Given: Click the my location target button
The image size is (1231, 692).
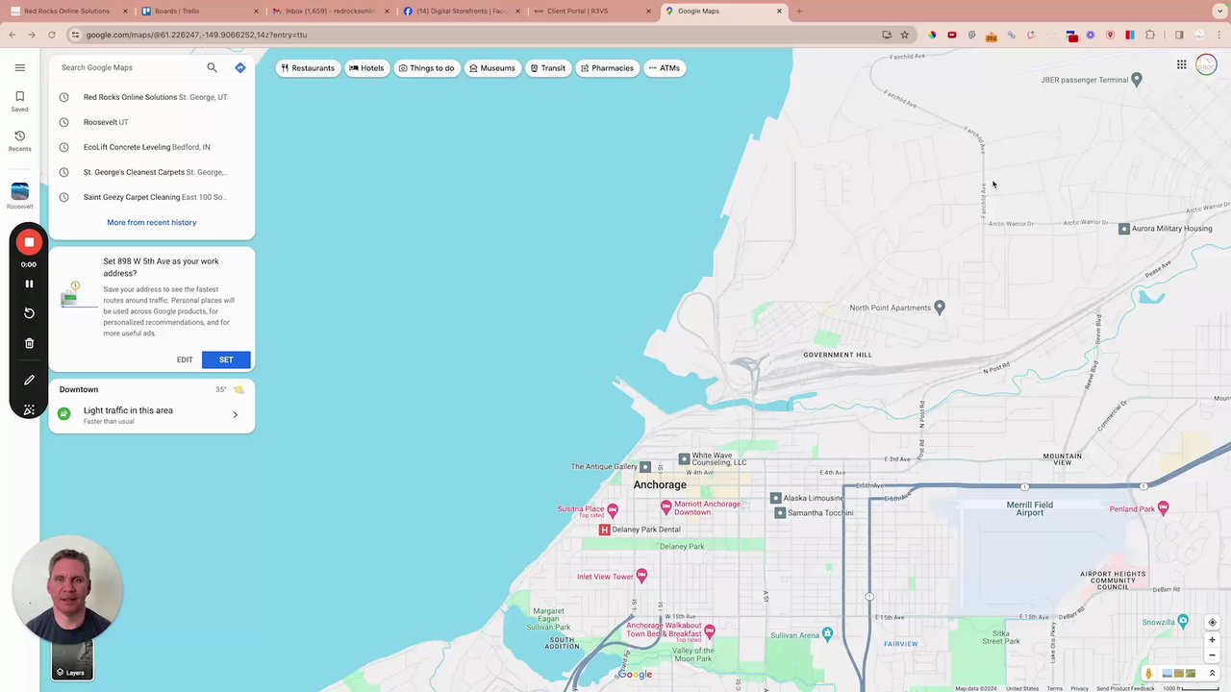Looking at the screenshot, I should click(x=1212, y=622).
